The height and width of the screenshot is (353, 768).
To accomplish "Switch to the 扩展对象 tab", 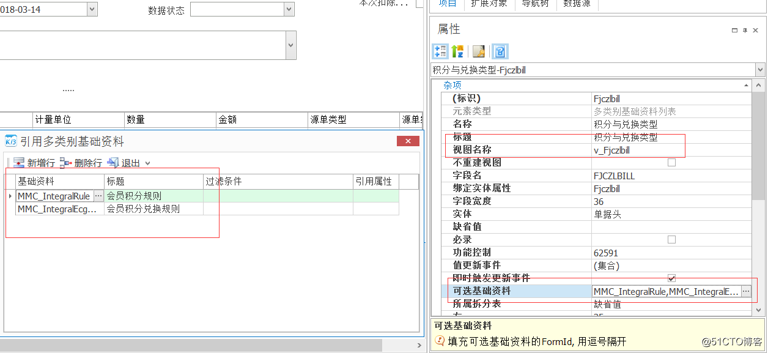I will click(489, 4).
